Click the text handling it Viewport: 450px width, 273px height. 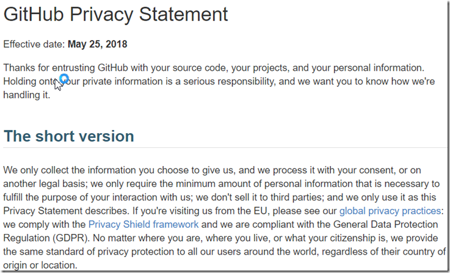(x=27, y=95)
